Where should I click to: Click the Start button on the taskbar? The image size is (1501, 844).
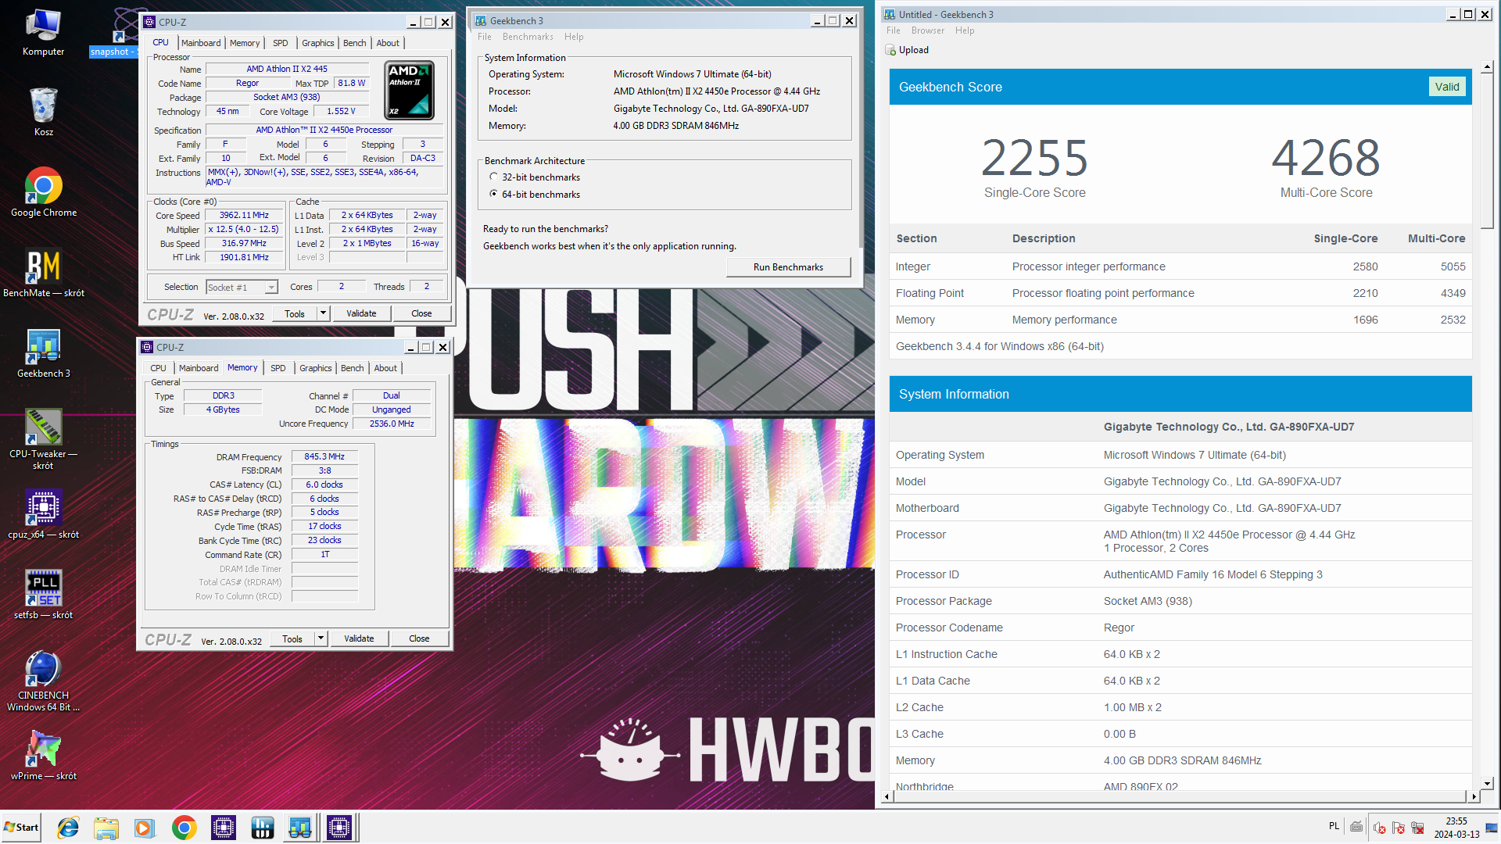(x=21, y=828)
